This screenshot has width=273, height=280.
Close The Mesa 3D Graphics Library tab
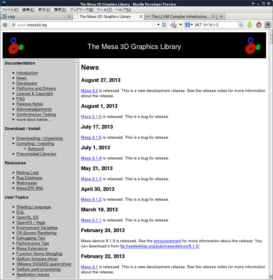141,16
